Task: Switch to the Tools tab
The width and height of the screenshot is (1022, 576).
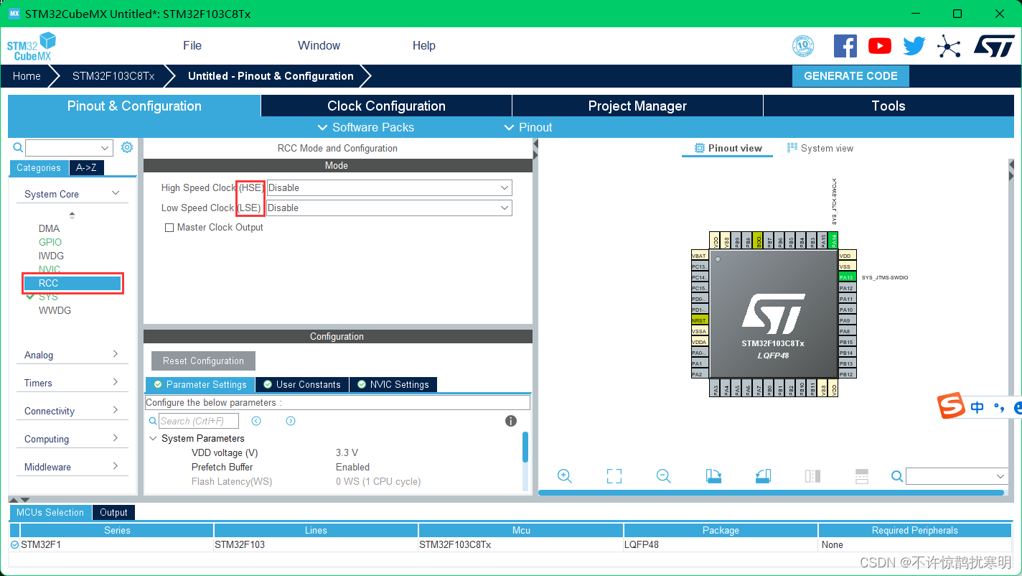Action: click(x=889, y=106)
